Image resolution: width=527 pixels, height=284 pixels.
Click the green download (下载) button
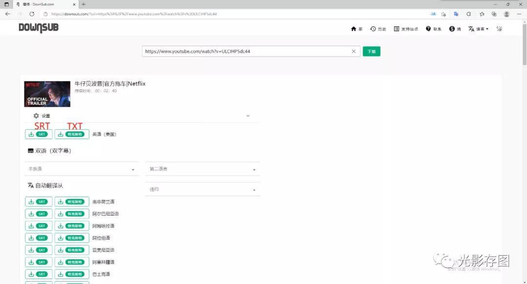(x=371, y=51)
